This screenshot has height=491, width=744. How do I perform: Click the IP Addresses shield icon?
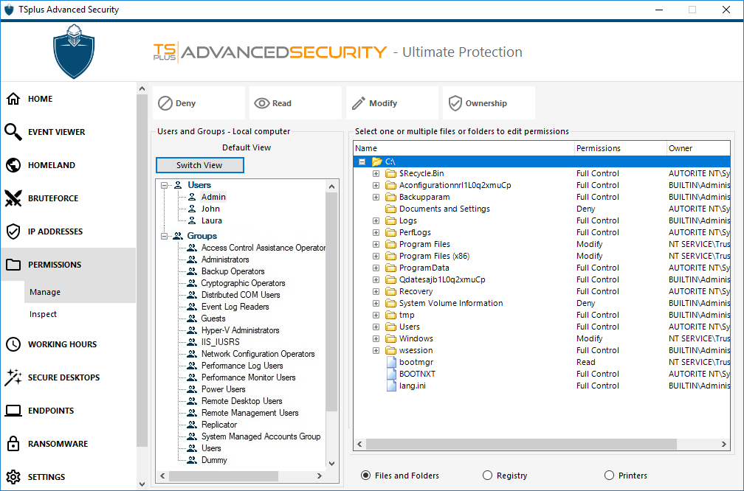click(x=13, y=231)
